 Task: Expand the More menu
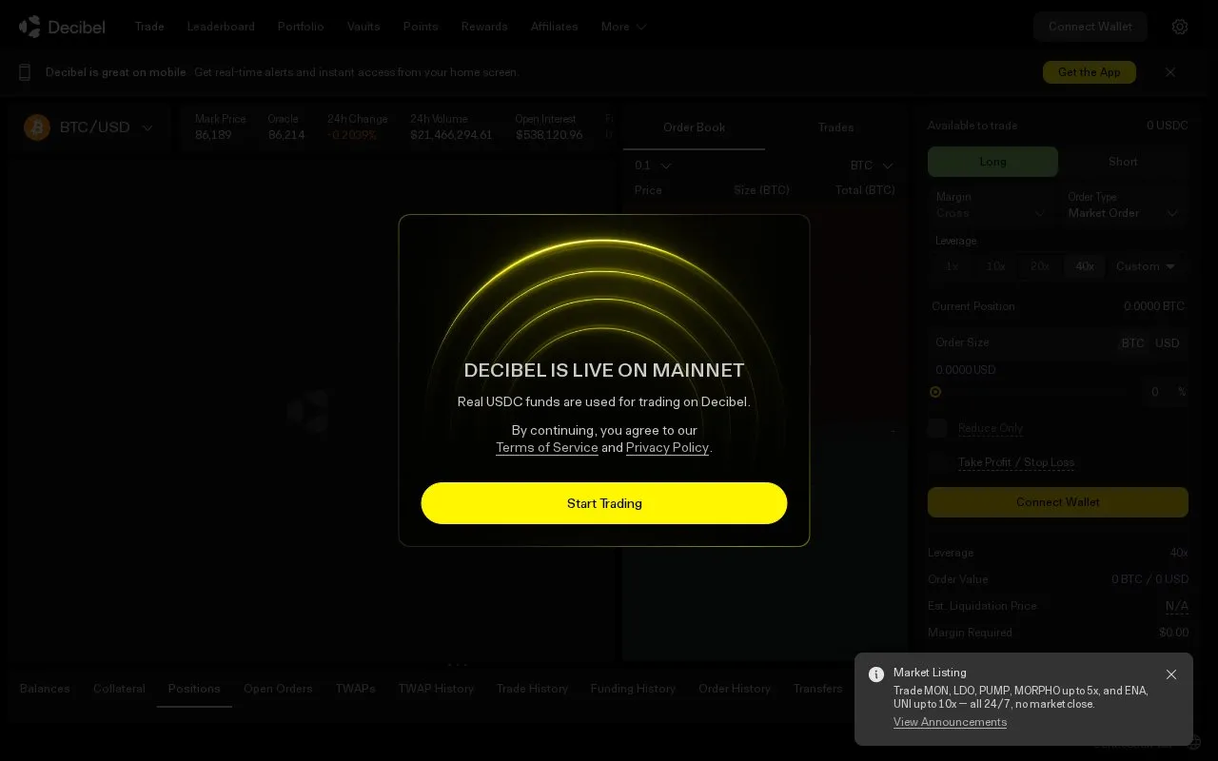(x=624, y=27)
